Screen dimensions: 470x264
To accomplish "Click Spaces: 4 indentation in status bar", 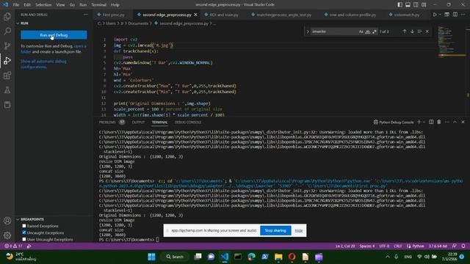I will pyautogui.click(x=367, y=246).
